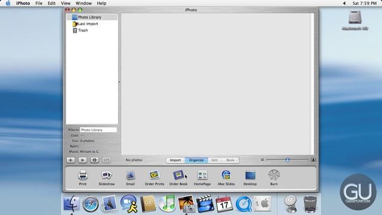This screenshot has height=215, width=382.
Task: Open the File menu
Action: (x=39, y=3)
